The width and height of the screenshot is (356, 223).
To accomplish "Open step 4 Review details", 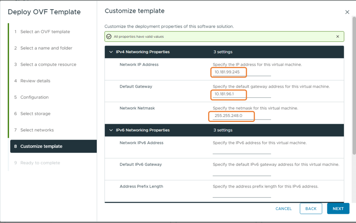I will point(35,81).
